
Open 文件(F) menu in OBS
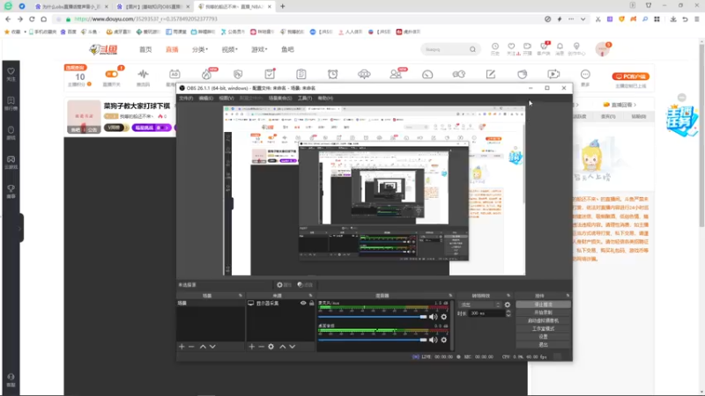186,98
